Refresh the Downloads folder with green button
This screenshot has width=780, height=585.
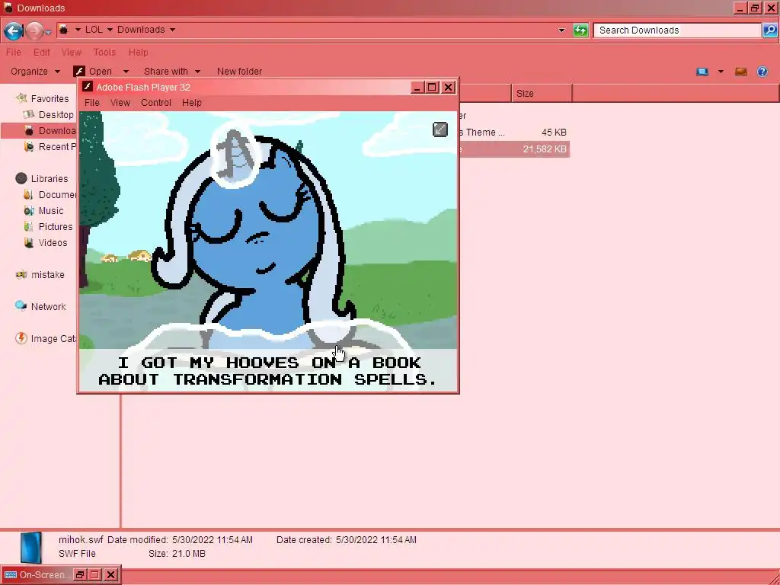[x=580, y=30]
